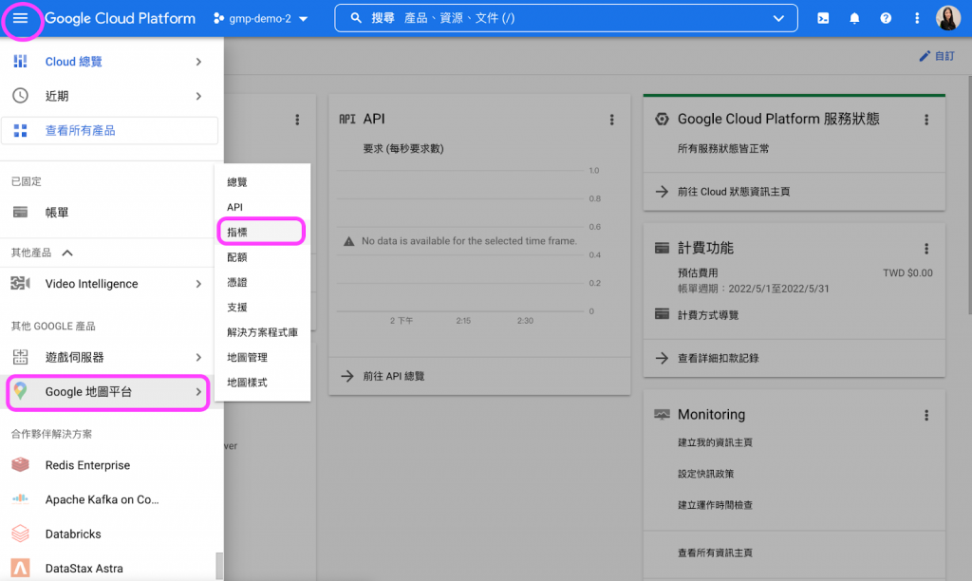The height and width of the screenshot is (581, 972).
Task: Select API in the submenu
Action: tap(262, 207)
